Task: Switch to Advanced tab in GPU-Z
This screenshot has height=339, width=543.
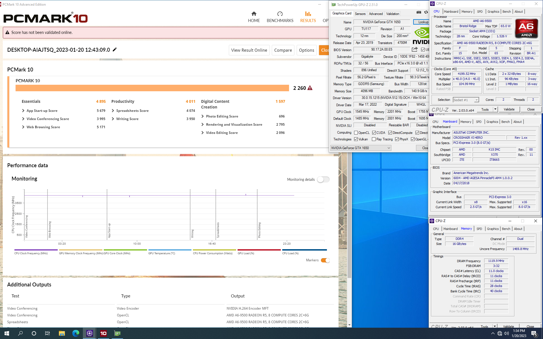Action: click(x=376, y=14)
